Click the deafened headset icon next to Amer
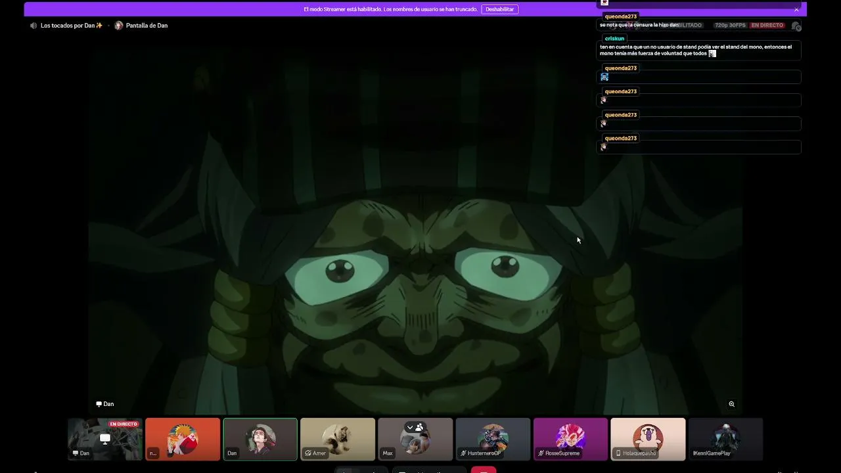Screen dimensions: 841x473 [x=308, y=453]
